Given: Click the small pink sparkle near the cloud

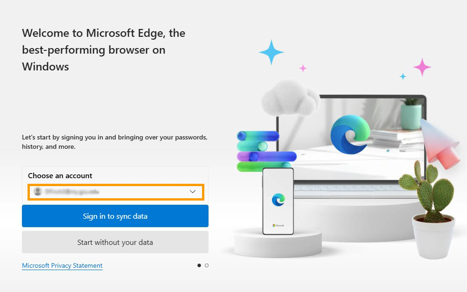Looking at the screenshot, I should 303,69.
